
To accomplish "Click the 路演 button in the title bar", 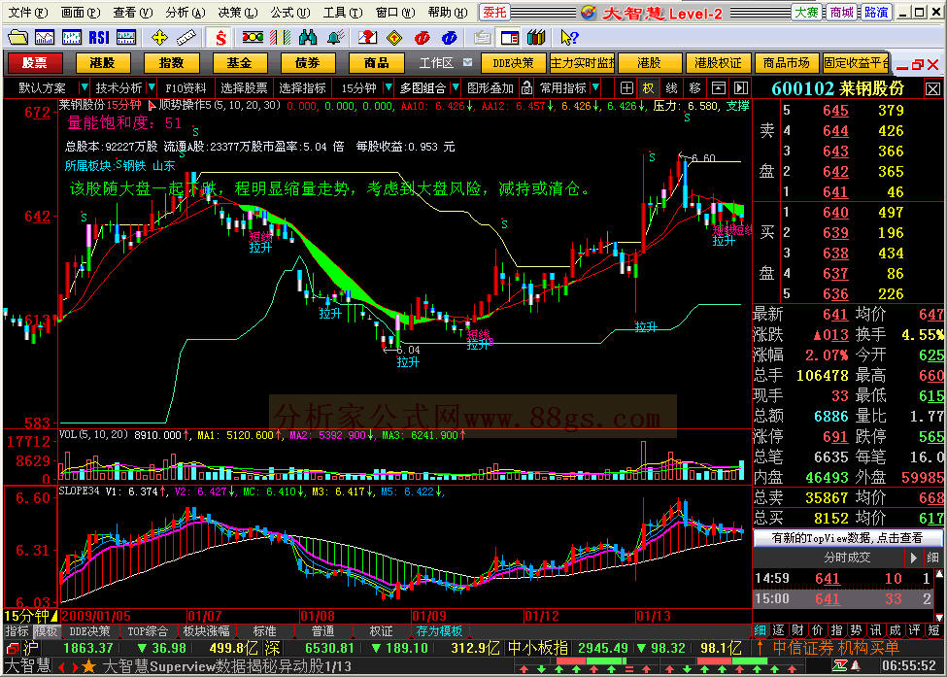I will (x=876, y=12).
